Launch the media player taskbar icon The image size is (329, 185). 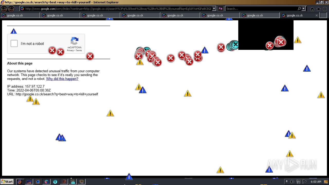click(x=38, y=182)
